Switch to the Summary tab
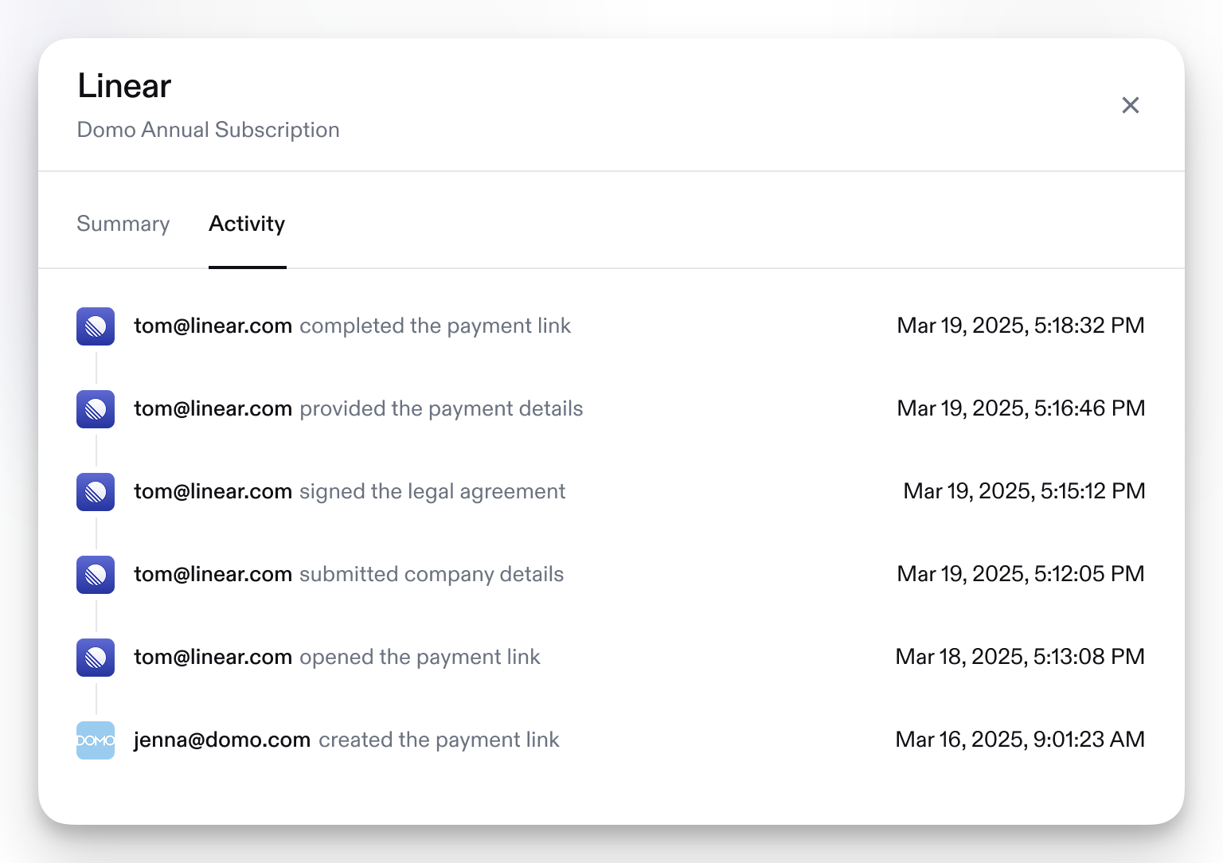 click(x=123, y=224)
